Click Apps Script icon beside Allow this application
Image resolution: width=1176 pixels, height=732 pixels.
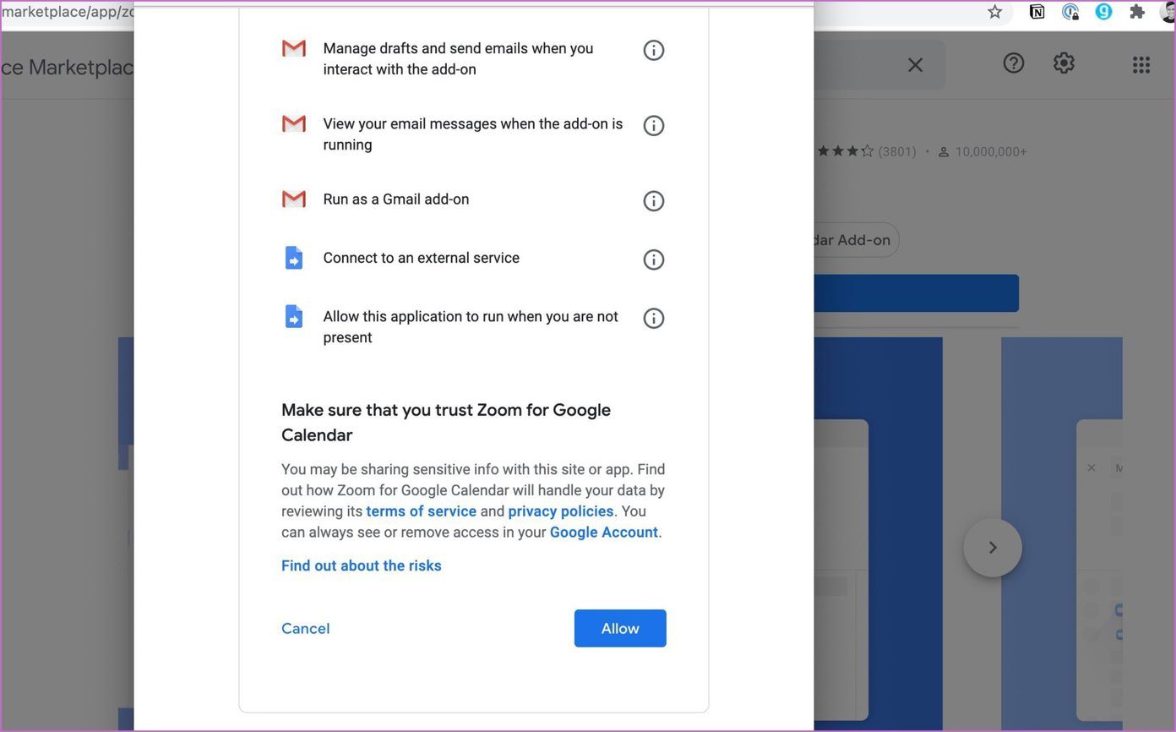pos(293,316)
